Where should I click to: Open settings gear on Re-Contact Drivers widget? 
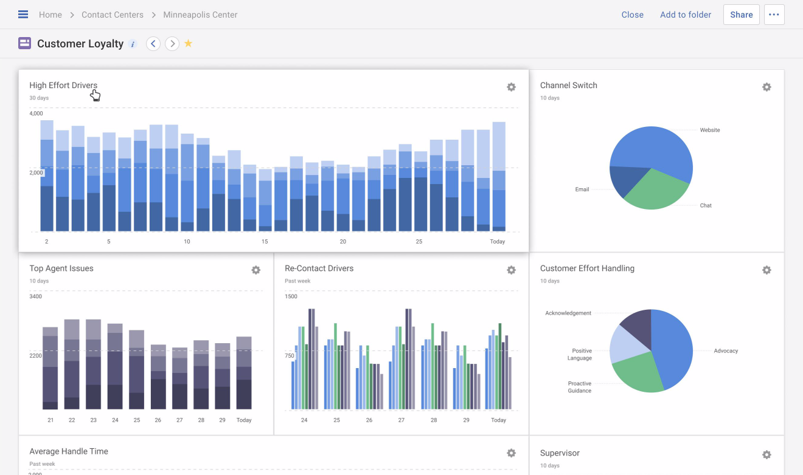tap(512, 270)
